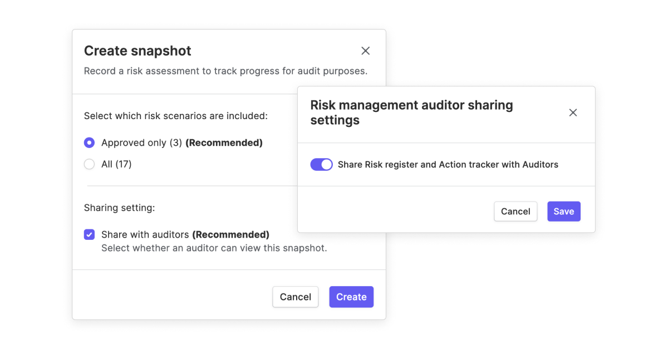Click the "All (17)" label text
Viewport: 668px width, 349px height.
[116, 164]
